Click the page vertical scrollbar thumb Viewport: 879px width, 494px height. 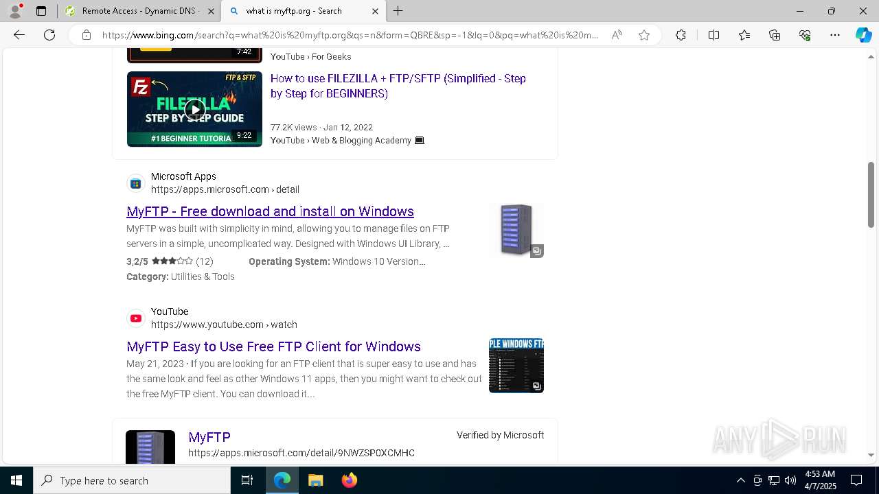tap(871, 195)
